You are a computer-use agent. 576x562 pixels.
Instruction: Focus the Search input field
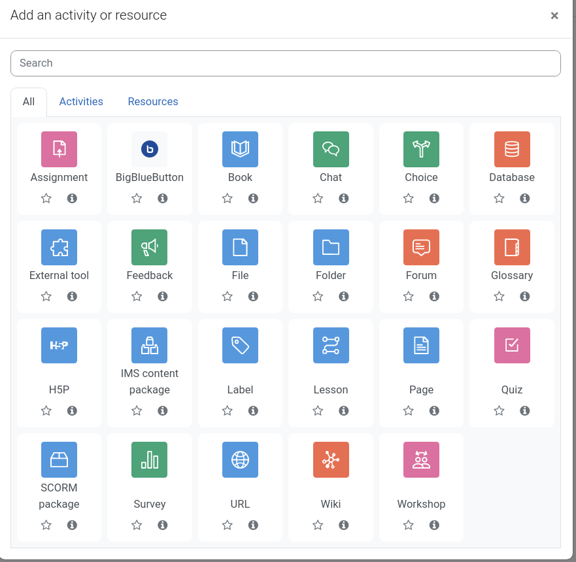(286, 63)
